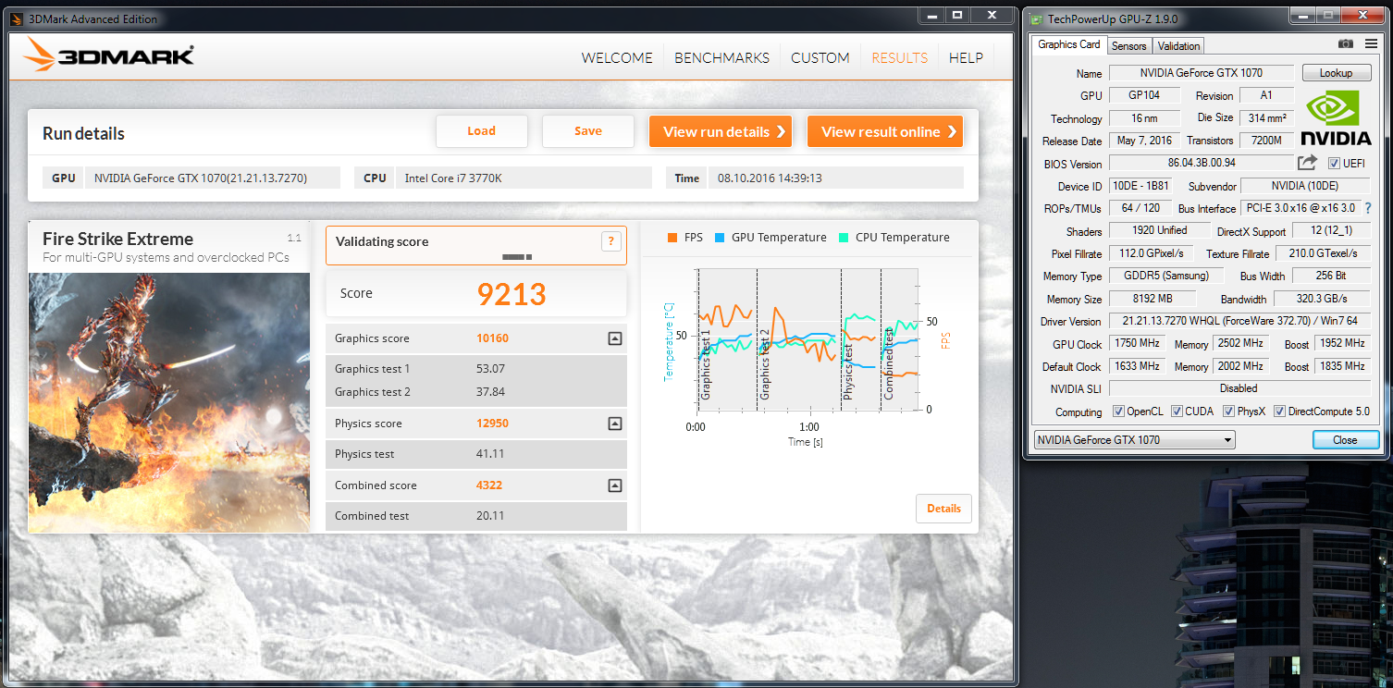Toggle the PhysX checkbox
Image resolution: width=1393 pixels, height=688 pixels.
coord(1229,412)
